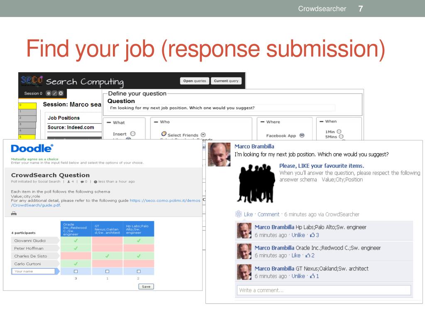Viewport: 425px width, 319px height.
Task: Click the Open queries button
Action: [195, 81]
